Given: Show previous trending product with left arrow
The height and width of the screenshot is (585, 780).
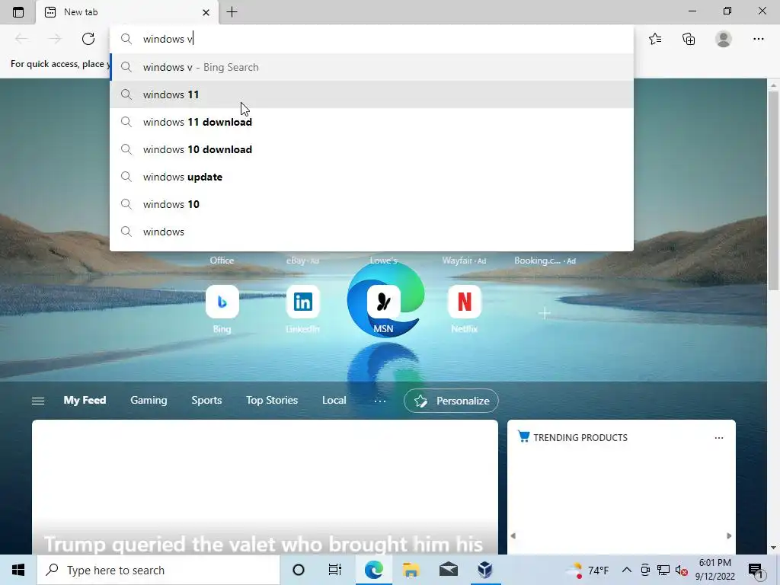Looking at the screenshot, I should (513, 535).
